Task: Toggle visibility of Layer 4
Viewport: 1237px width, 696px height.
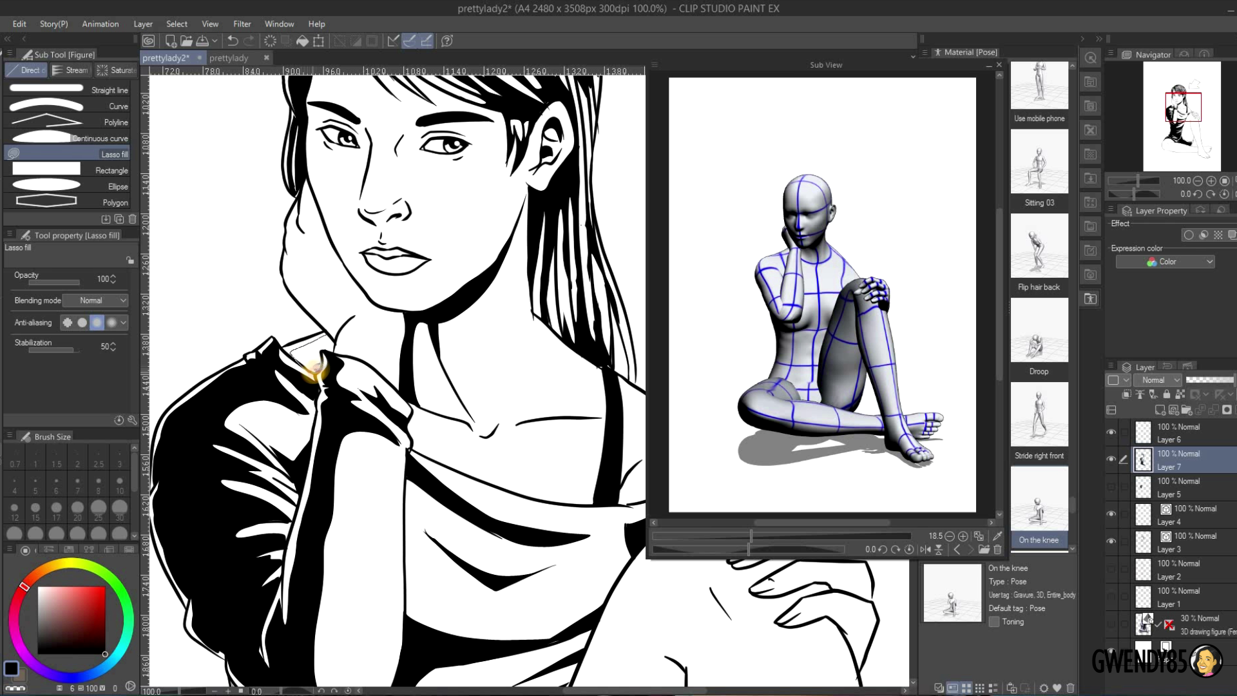Action: 1111,514
